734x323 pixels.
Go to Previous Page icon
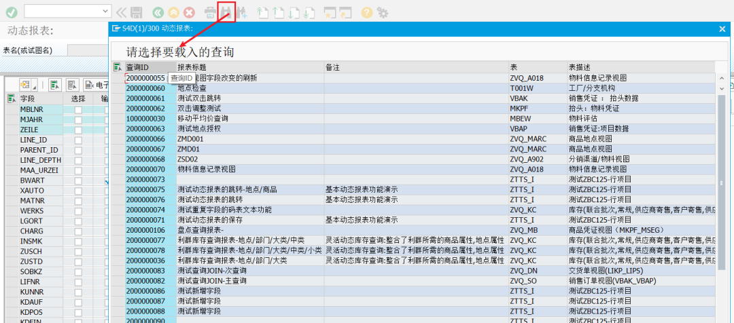(x=279, y=13)
